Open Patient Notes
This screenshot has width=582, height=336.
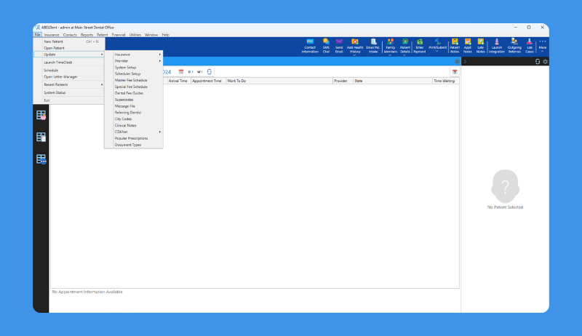click(455, 46)
